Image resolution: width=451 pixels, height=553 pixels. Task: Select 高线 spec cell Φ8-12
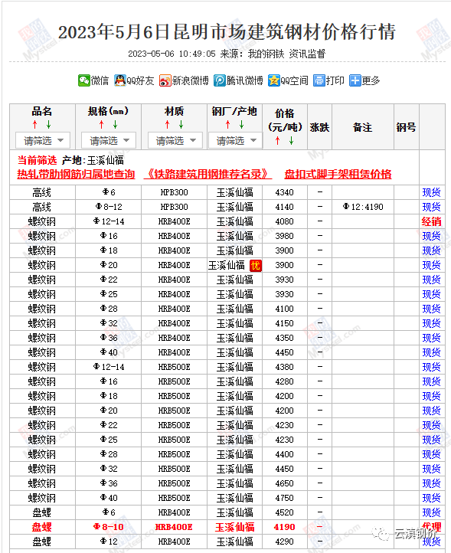pyautogui.click(x=109, y=207)
